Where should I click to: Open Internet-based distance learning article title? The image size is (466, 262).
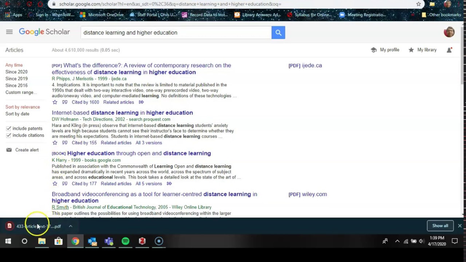click(x=122, y=113)
